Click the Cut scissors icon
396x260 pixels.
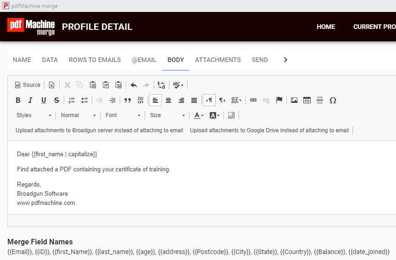(67, 85)
